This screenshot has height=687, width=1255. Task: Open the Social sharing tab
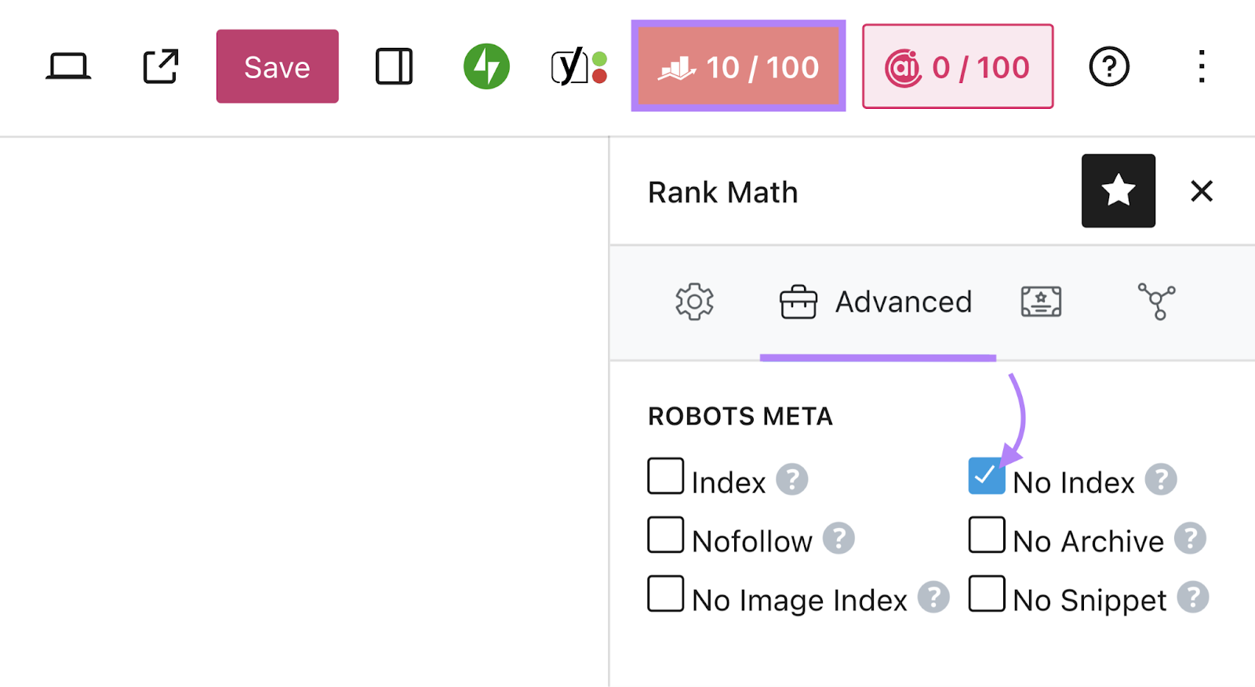click(x=1156, y=302)
